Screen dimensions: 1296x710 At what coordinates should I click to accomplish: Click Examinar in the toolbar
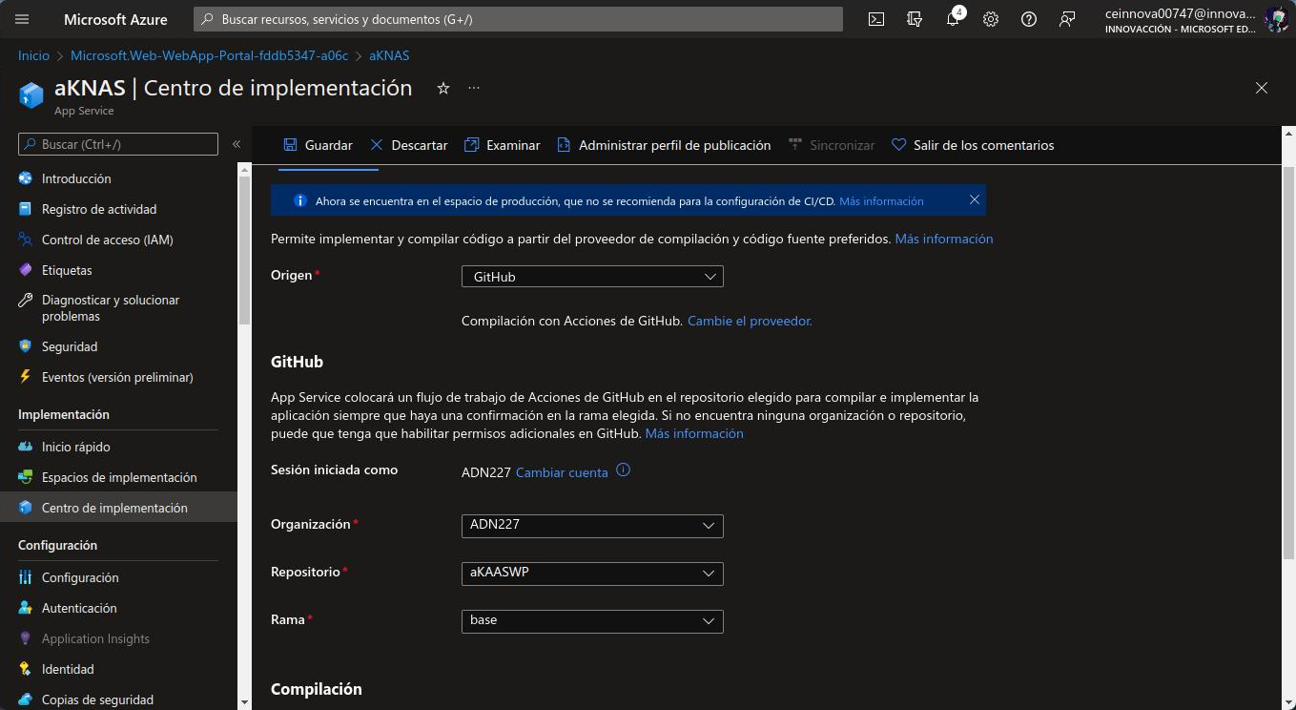point(502,145)
